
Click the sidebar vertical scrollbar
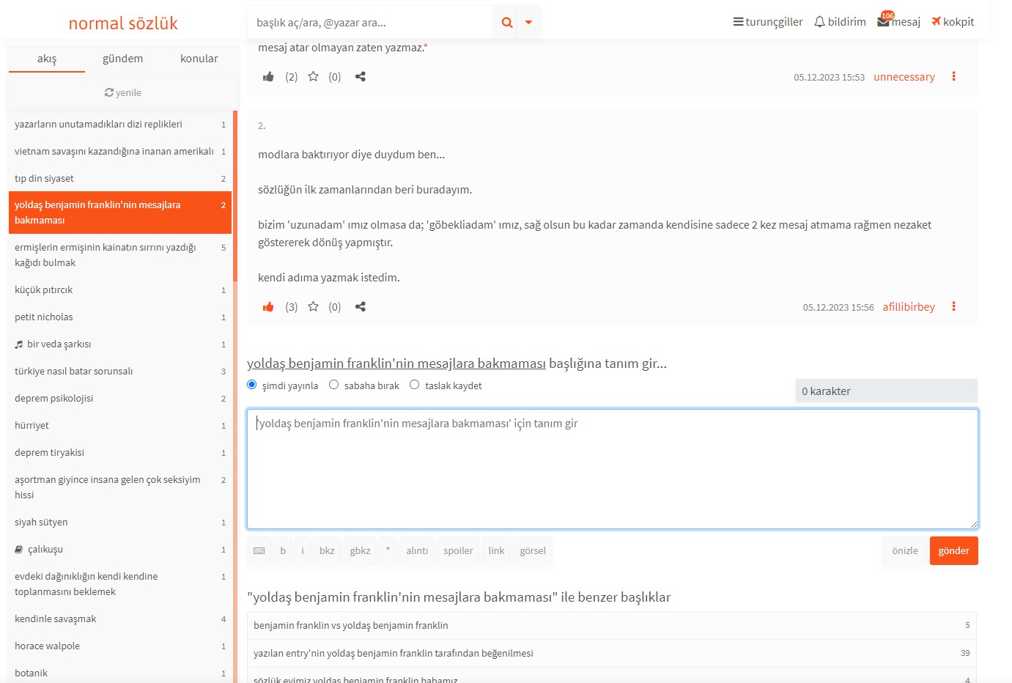235,196
